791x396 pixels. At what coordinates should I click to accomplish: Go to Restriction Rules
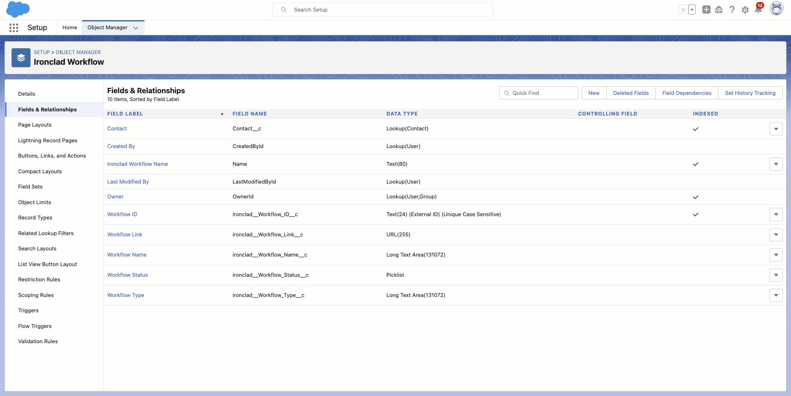pos(39,280)
